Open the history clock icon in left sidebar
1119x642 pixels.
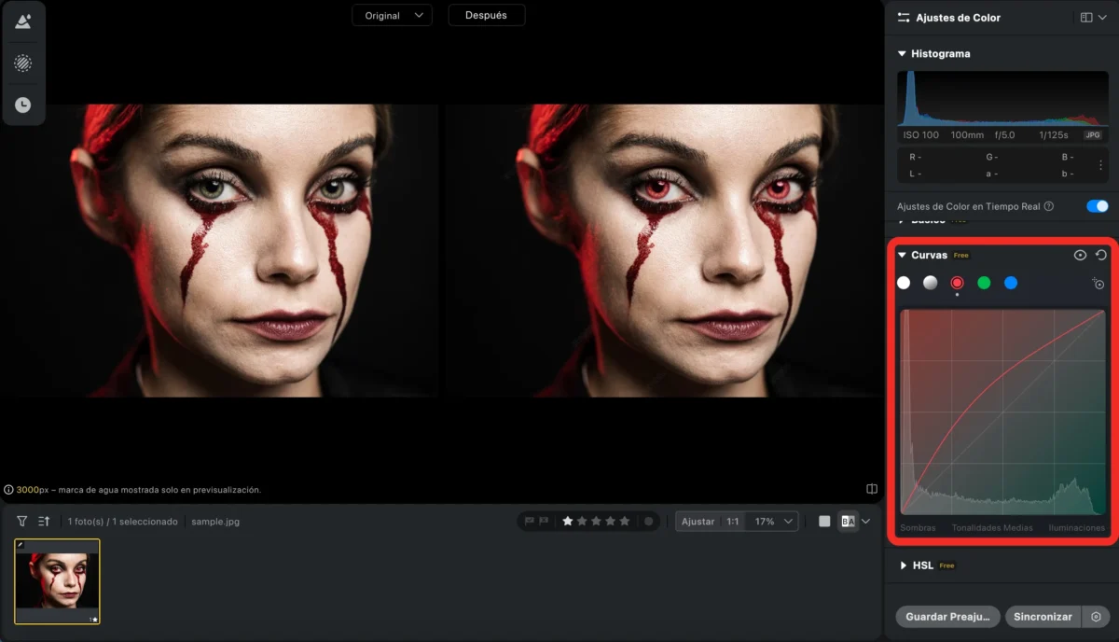(22, 105)
